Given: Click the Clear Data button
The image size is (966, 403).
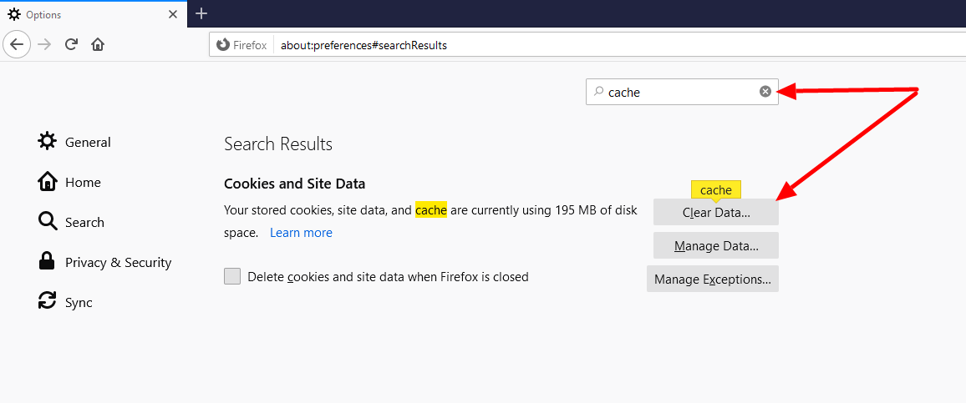Looking at the screenshot, I should (716, 212).
